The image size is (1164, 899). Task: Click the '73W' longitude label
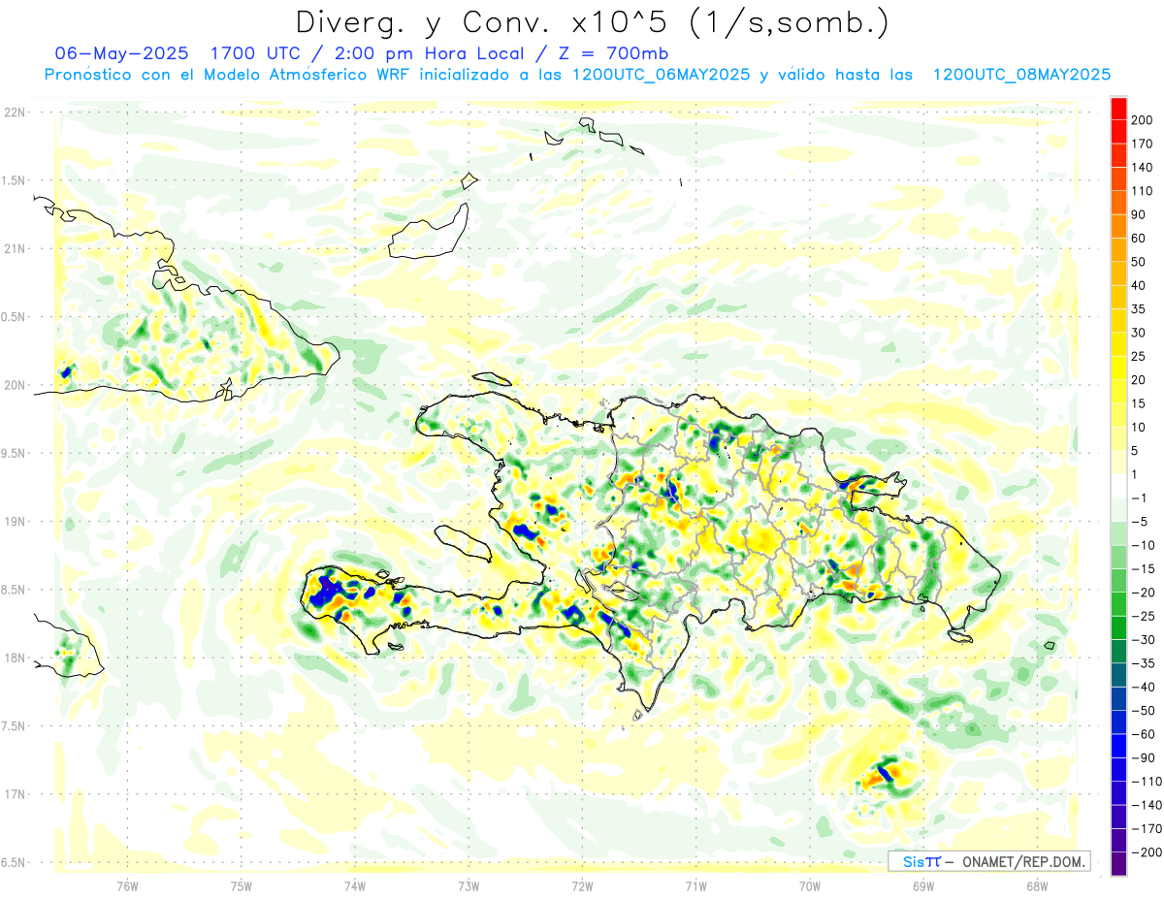(x=469, y=886)
